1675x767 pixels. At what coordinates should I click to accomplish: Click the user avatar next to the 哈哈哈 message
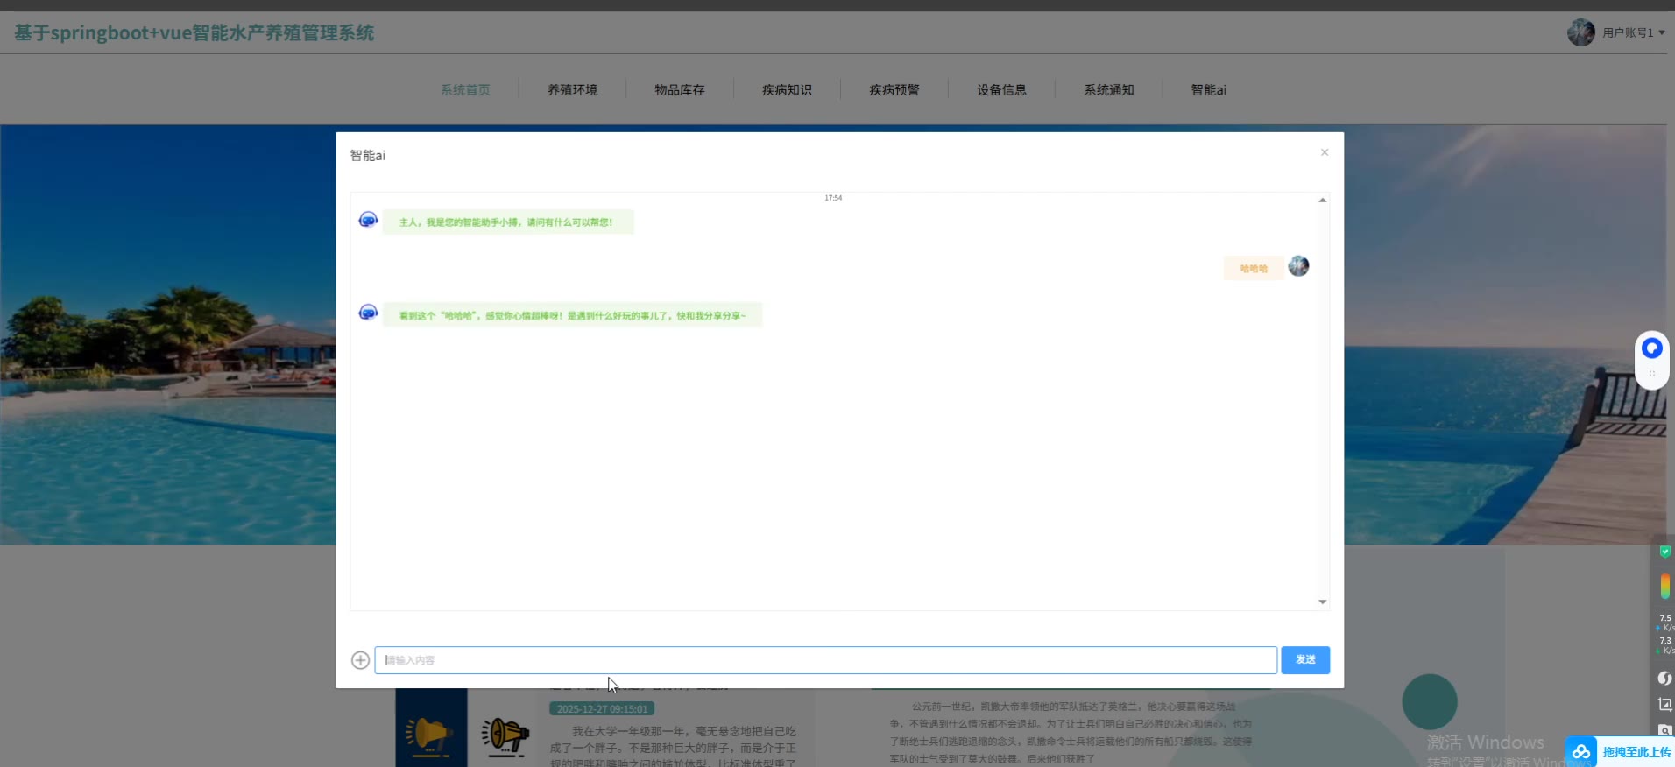coord(1298,266)
